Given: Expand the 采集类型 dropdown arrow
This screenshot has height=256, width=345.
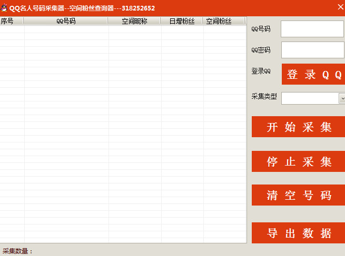Looking at the screenshot, I should 342,98.
